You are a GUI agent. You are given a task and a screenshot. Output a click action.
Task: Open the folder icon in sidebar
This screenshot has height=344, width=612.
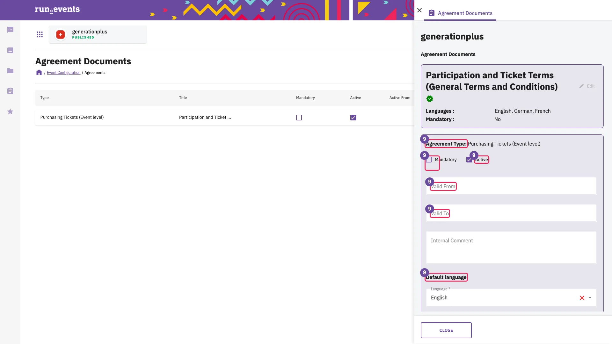[x=10, y=71]
